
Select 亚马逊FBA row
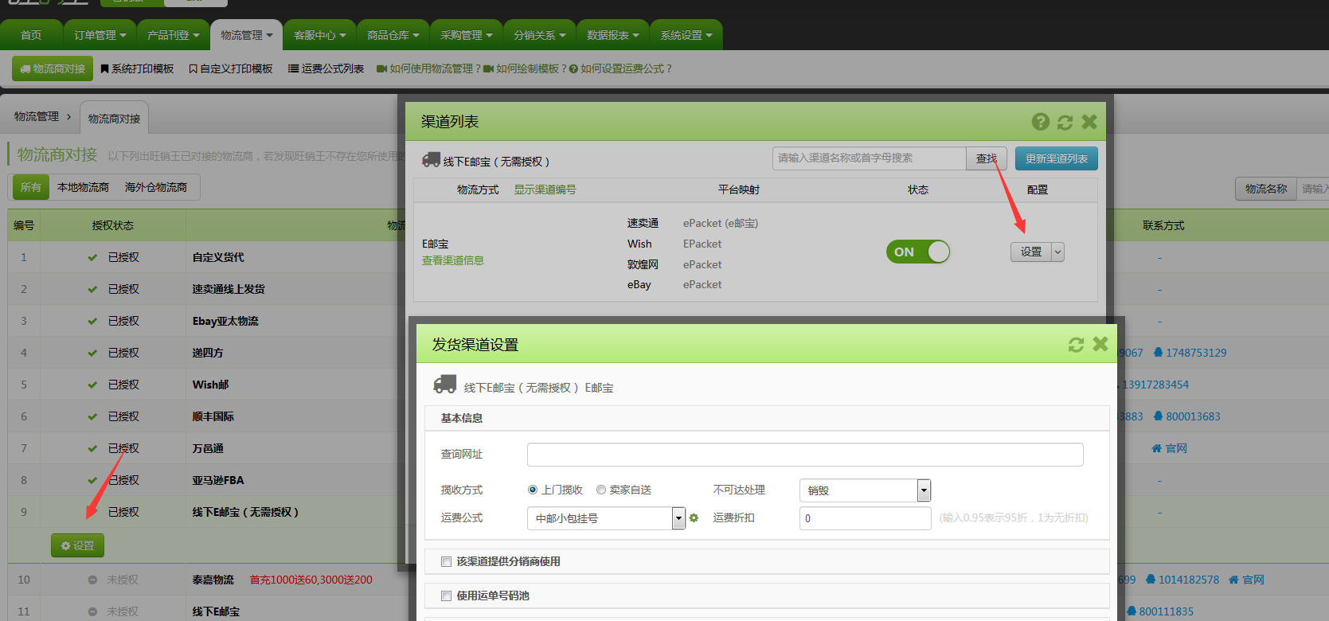[x=218, y=480]
